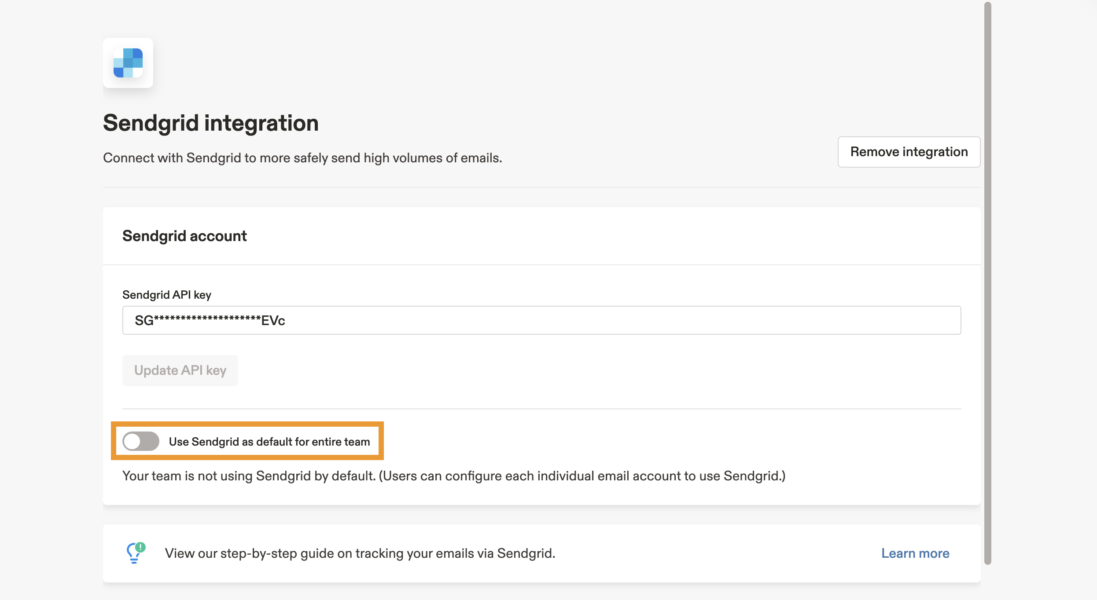Click the masked API key text ending in EVc
The image size is (1097, 600).
tap(210, 321)
